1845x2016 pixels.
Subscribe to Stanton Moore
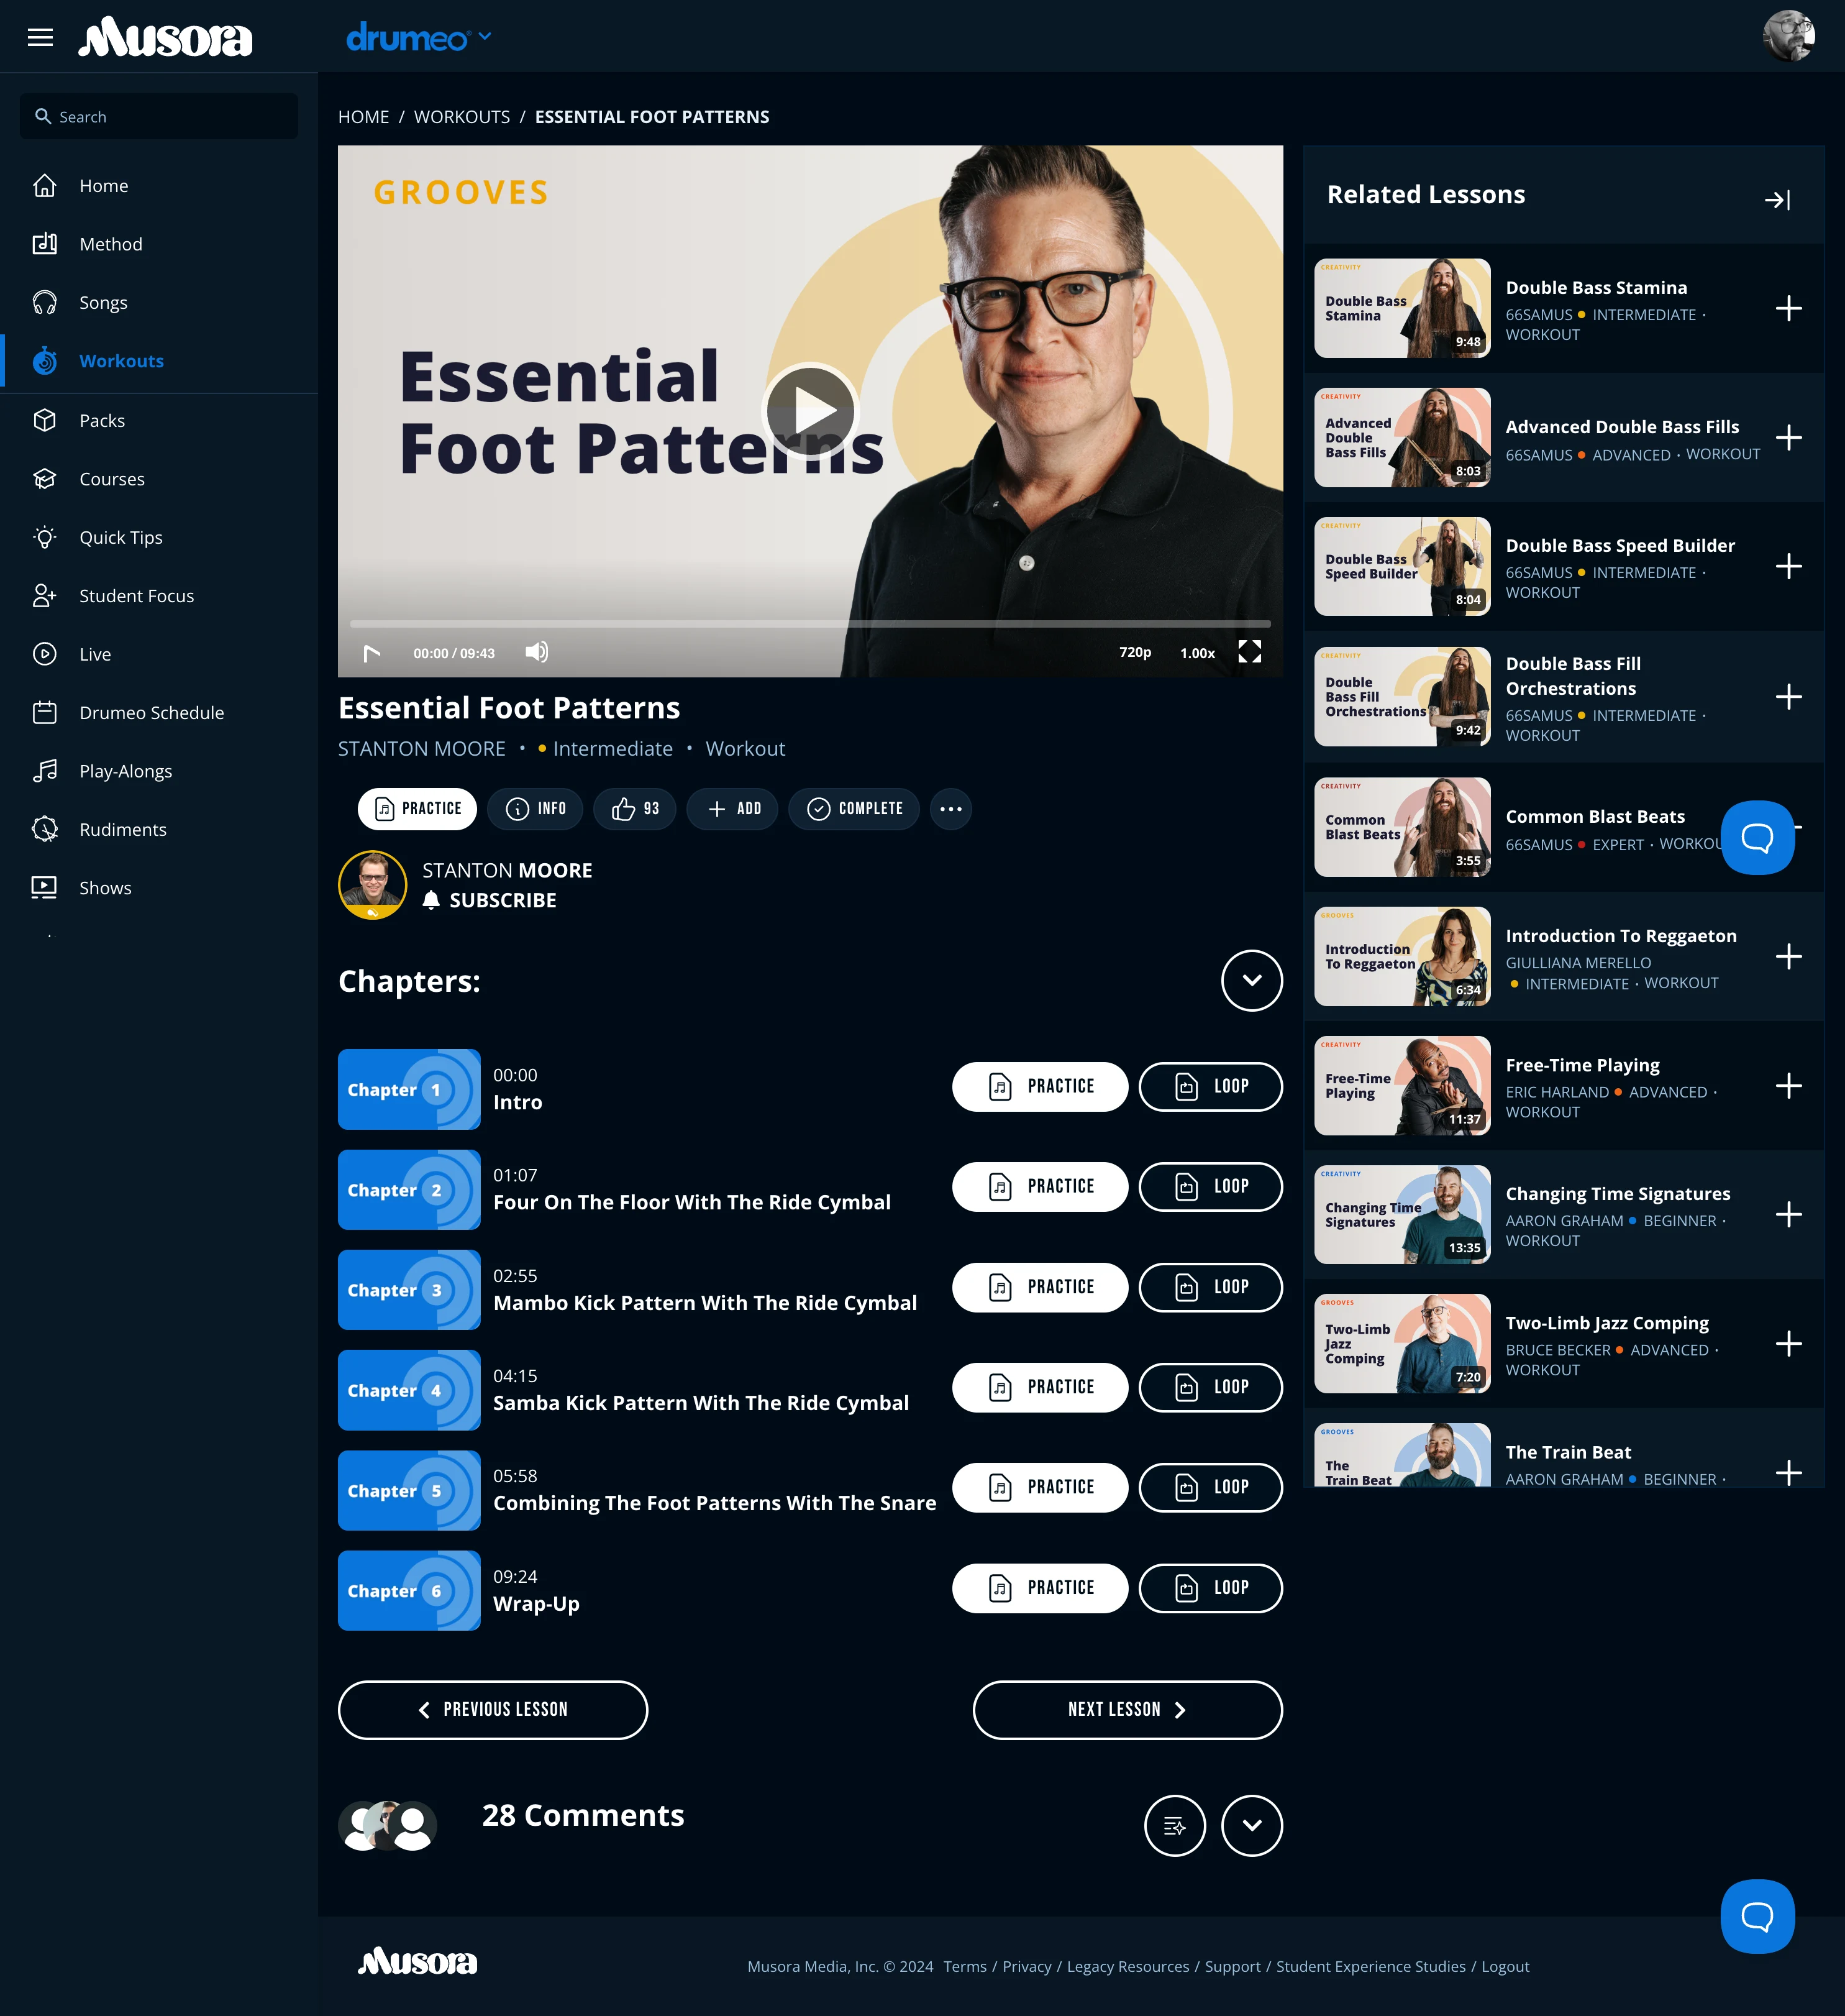pos(490,900)
